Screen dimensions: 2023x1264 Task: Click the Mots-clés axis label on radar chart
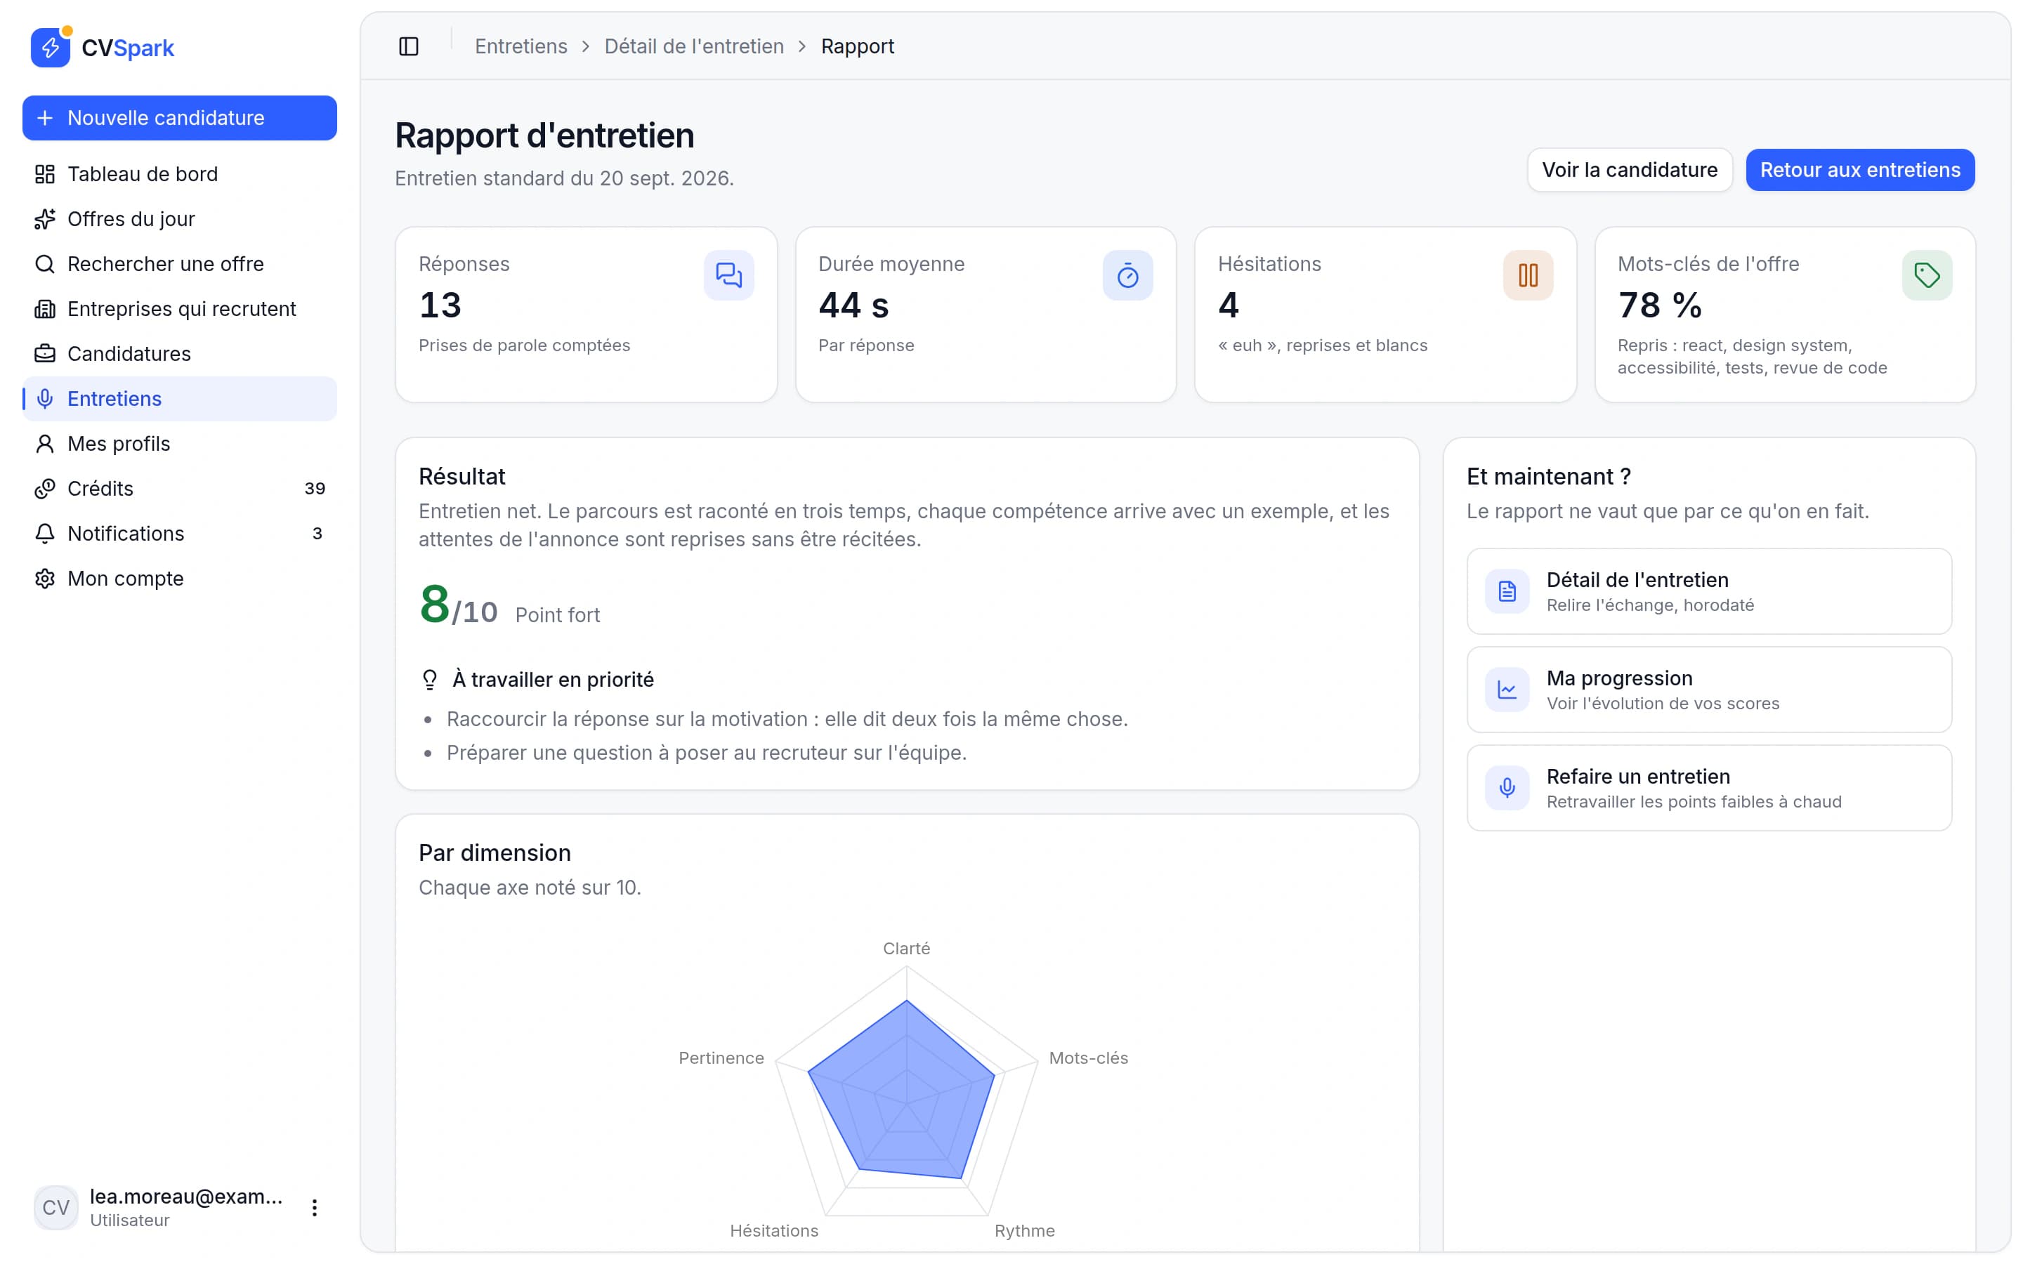(x=1088, y=1058)
